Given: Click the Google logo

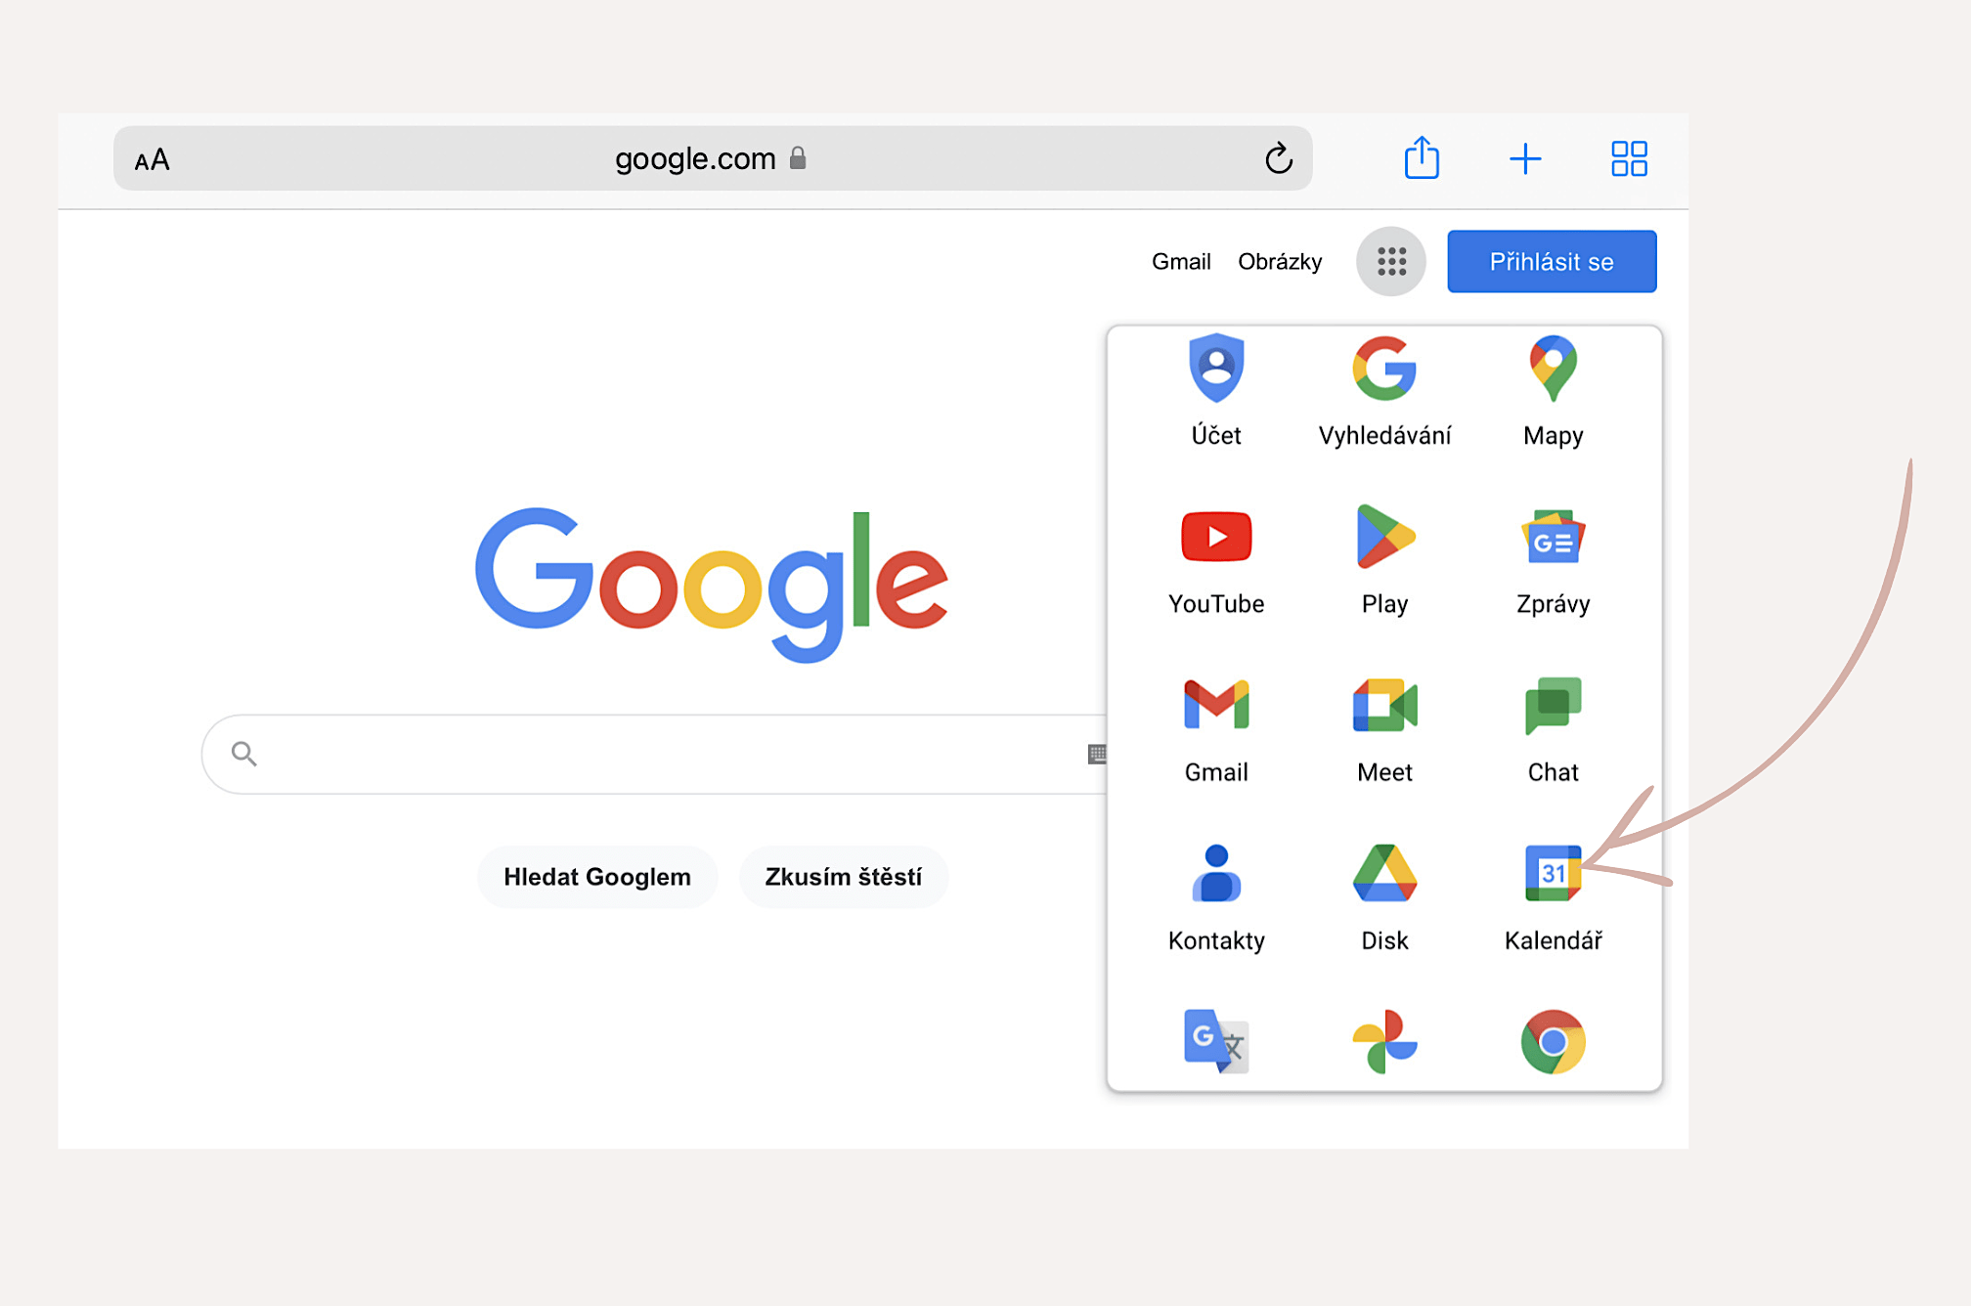Looking at the screenshot, I should [712, 584].
